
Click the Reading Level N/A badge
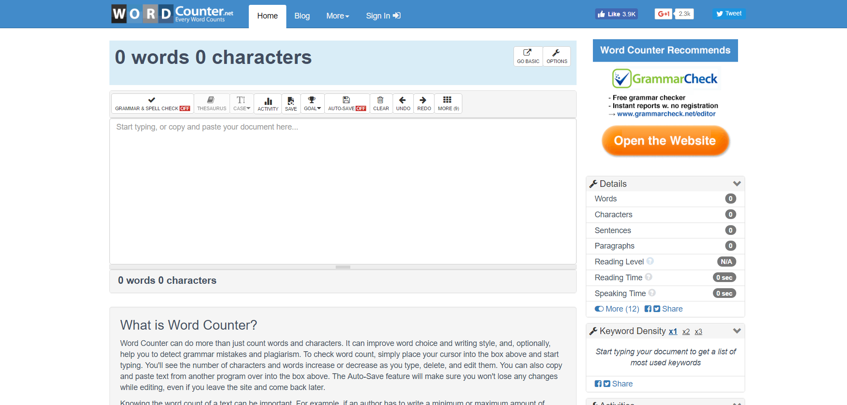[727, 262]
